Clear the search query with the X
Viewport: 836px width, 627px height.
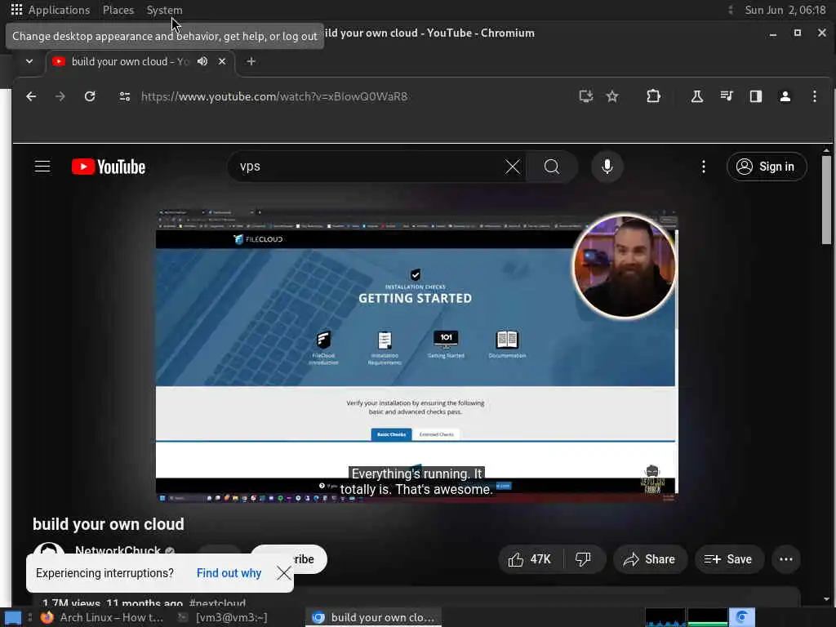pos(513,167)
